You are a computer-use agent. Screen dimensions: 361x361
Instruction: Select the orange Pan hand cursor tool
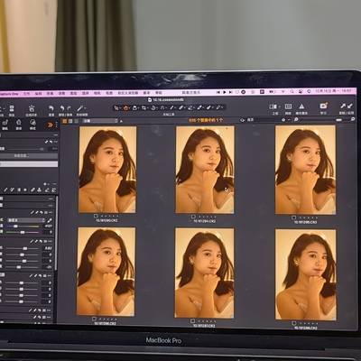(126, 107)
